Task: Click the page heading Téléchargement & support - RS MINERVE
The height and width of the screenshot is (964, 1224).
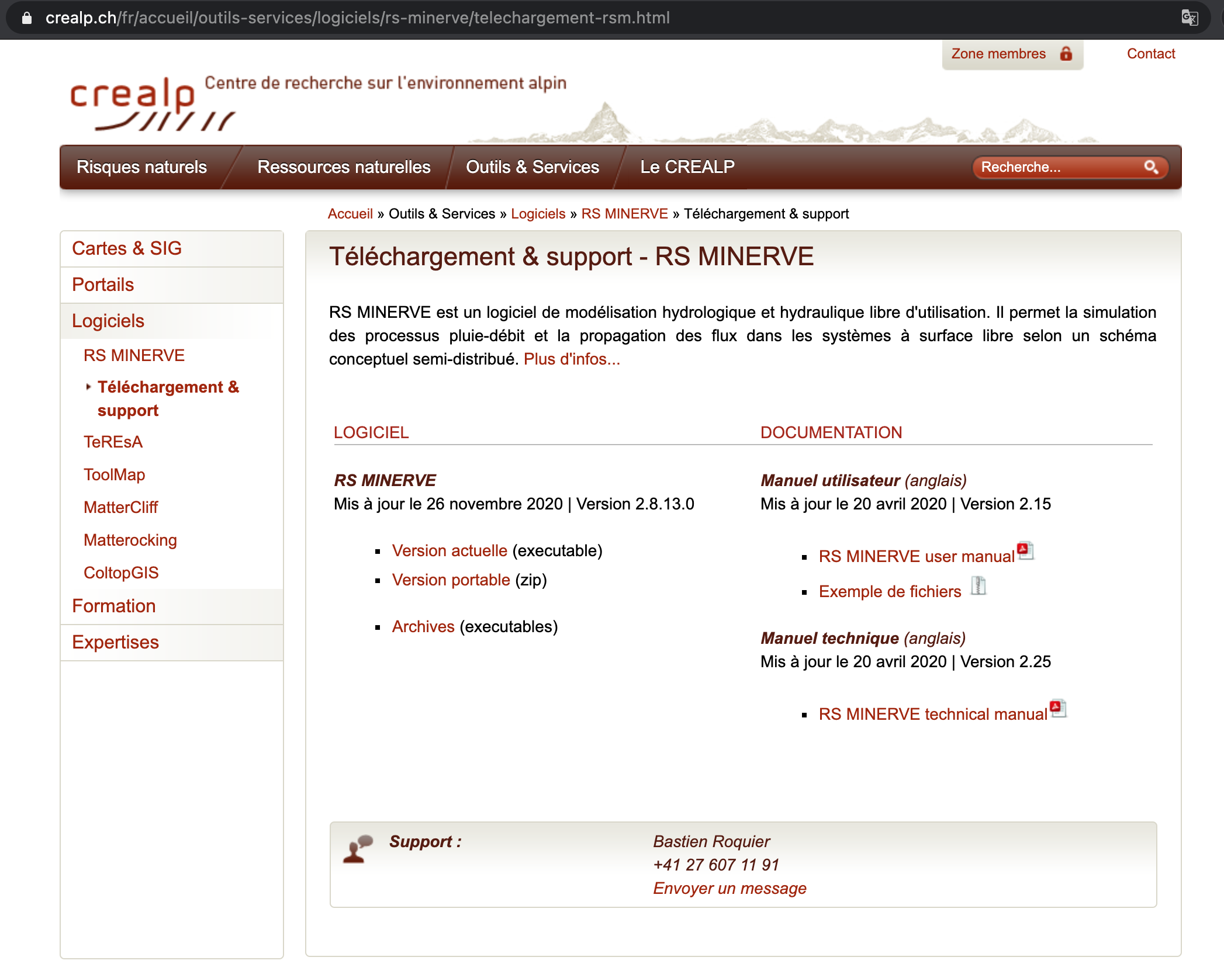Action: click(x=571, y=256)
